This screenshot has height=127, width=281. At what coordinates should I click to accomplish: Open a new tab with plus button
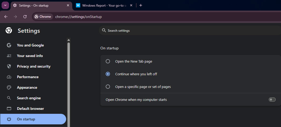[x=141, y=5]
